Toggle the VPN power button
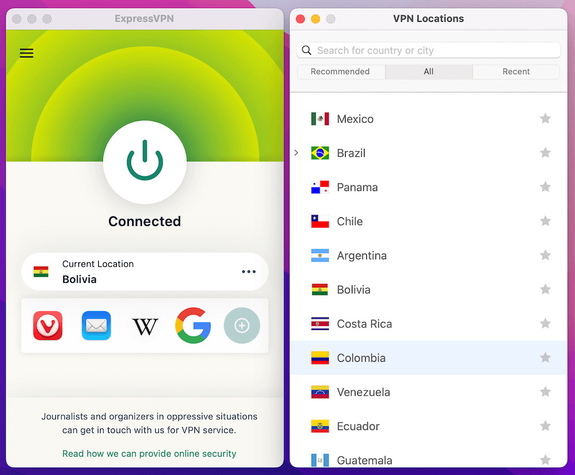 (x=145, y=162)
